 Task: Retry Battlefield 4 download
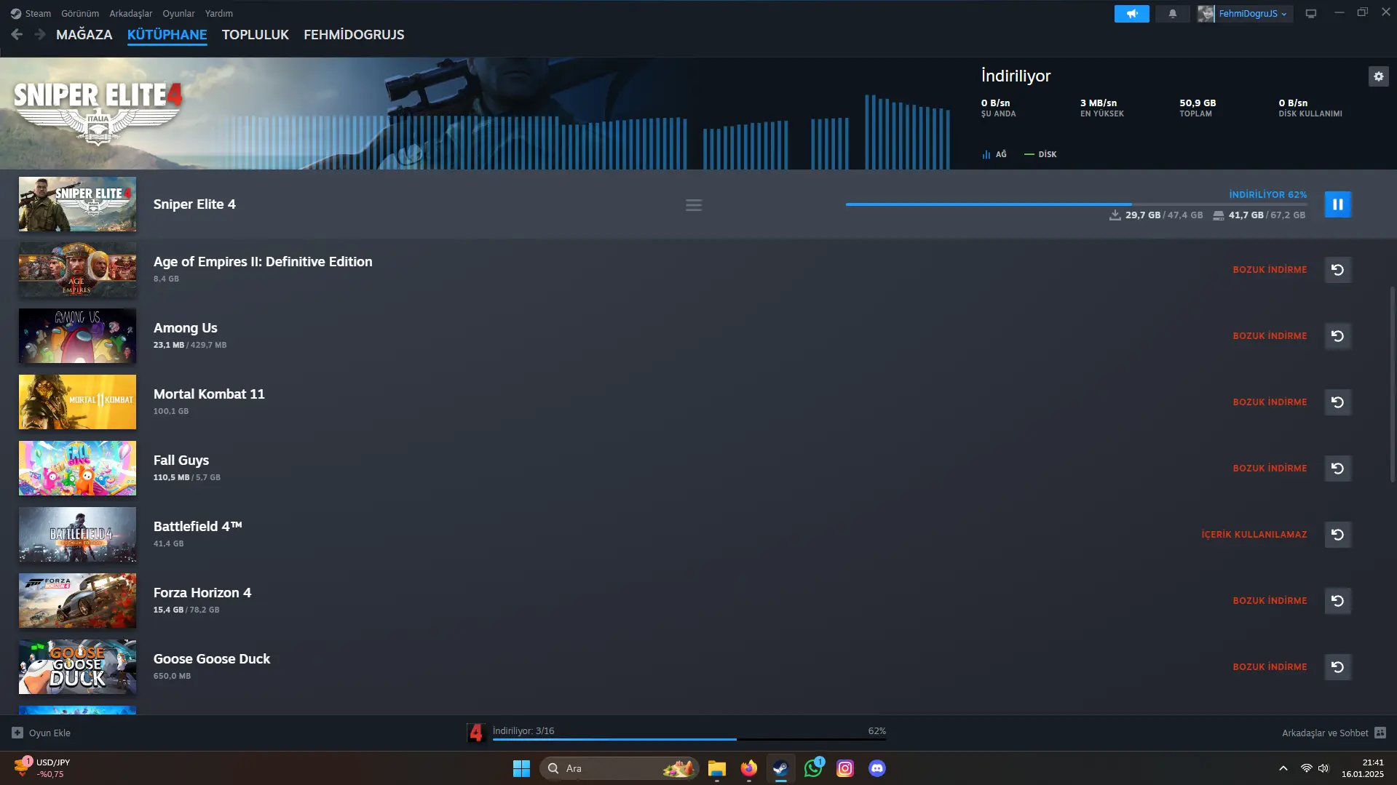tap(1337, 535)
